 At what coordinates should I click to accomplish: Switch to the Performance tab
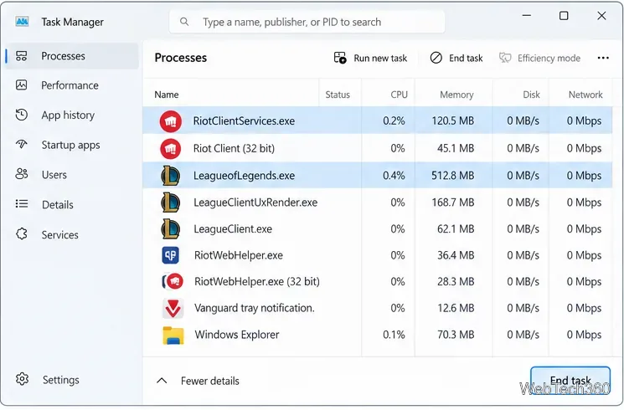pos(70,85)
